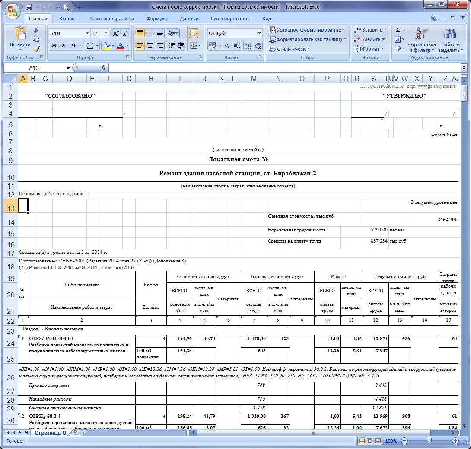
Task: Select the Страница 0 sheet tab
Action: (x=50, y=433)
